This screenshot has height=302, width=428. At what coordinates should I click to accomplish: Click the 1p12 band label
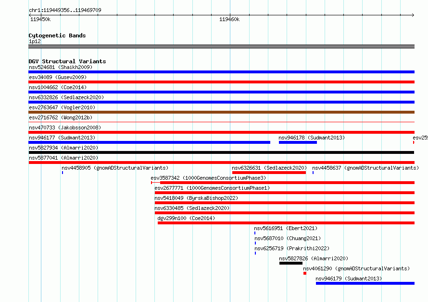[35, 41]
